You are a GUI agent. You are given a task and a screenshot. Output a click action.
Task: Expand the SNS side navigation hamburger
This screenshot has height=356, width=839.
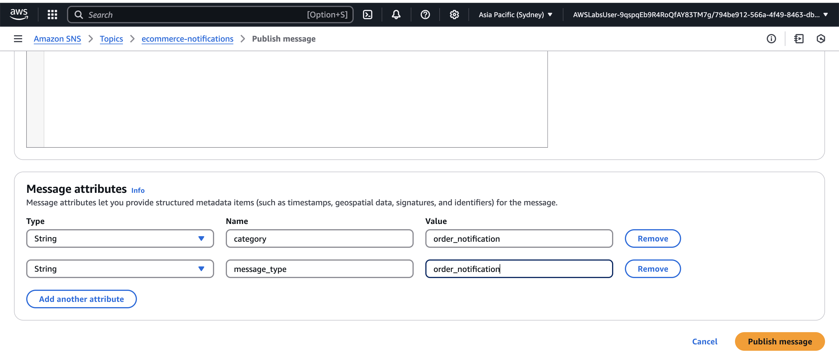(x=18, y=39)
